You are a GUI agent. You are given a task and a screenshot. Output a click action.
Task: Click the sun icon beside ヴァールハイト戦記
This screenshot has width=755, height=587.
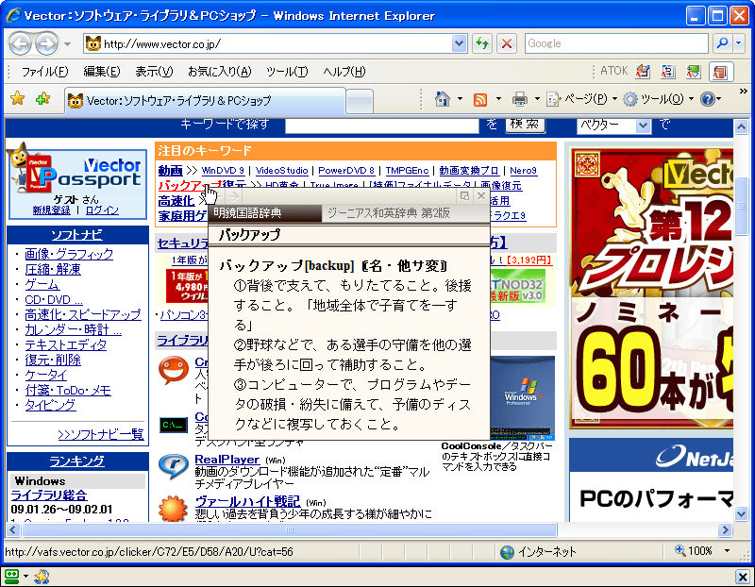(173, 509)
